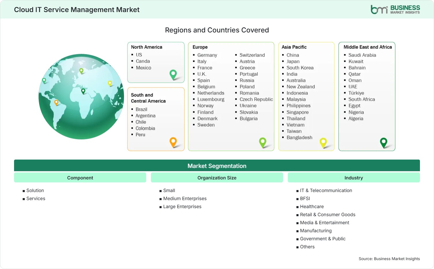Select Algeria in Middle East list
Viewport: 434px width, 269px height.
pos(356,119)
